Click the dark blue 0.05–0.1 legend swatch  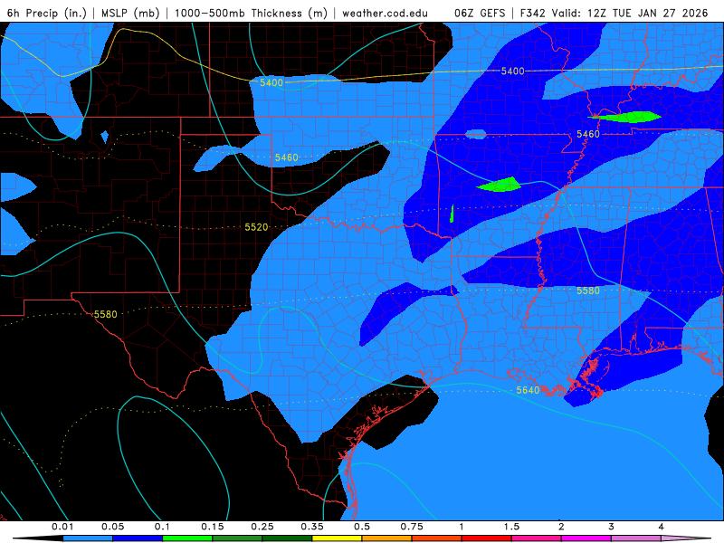[138, 538]
